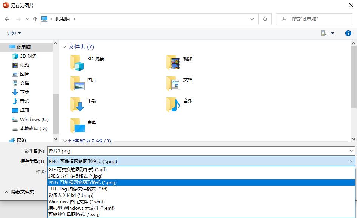The width and height of the screenshot is (357, 218).
Task: Choose 设备无关位图 (*.bmp)
Action: tap(201, 195)
